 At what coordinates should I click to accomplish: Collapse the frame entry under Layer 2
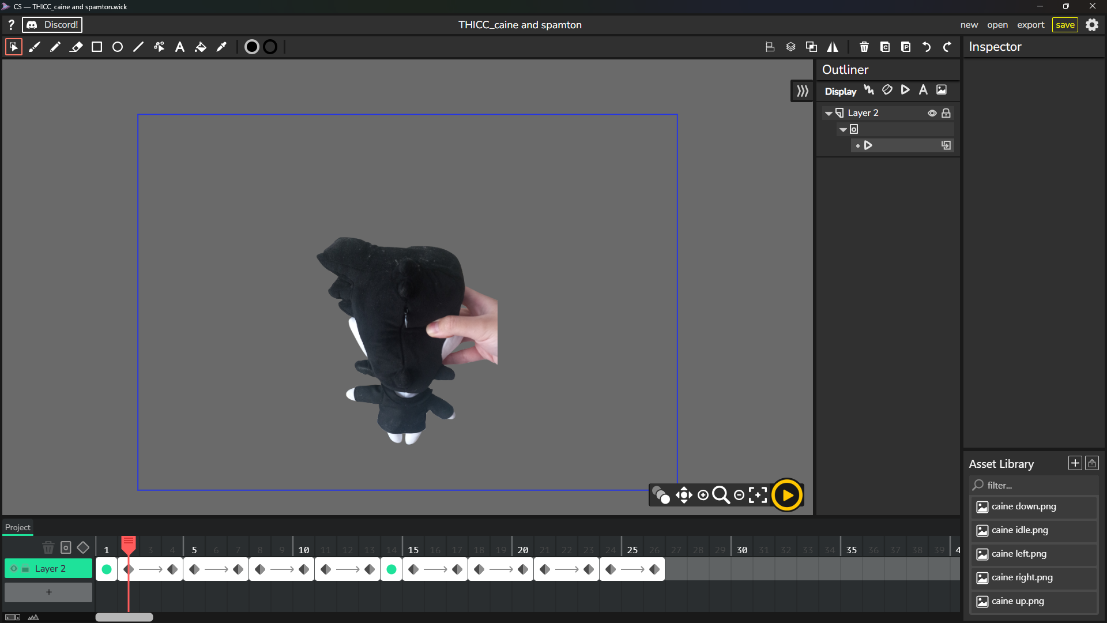click(843, 130)
